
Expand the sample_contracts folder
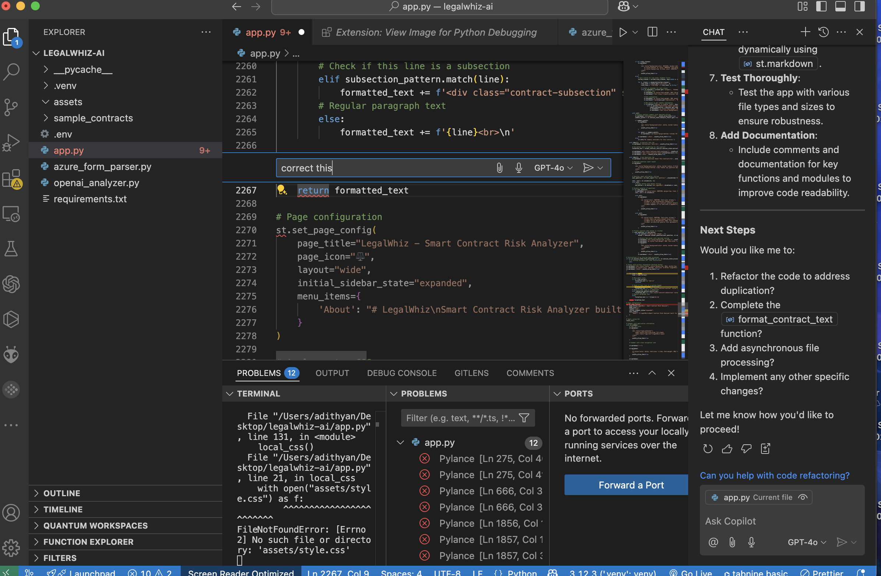coord(93,118)
